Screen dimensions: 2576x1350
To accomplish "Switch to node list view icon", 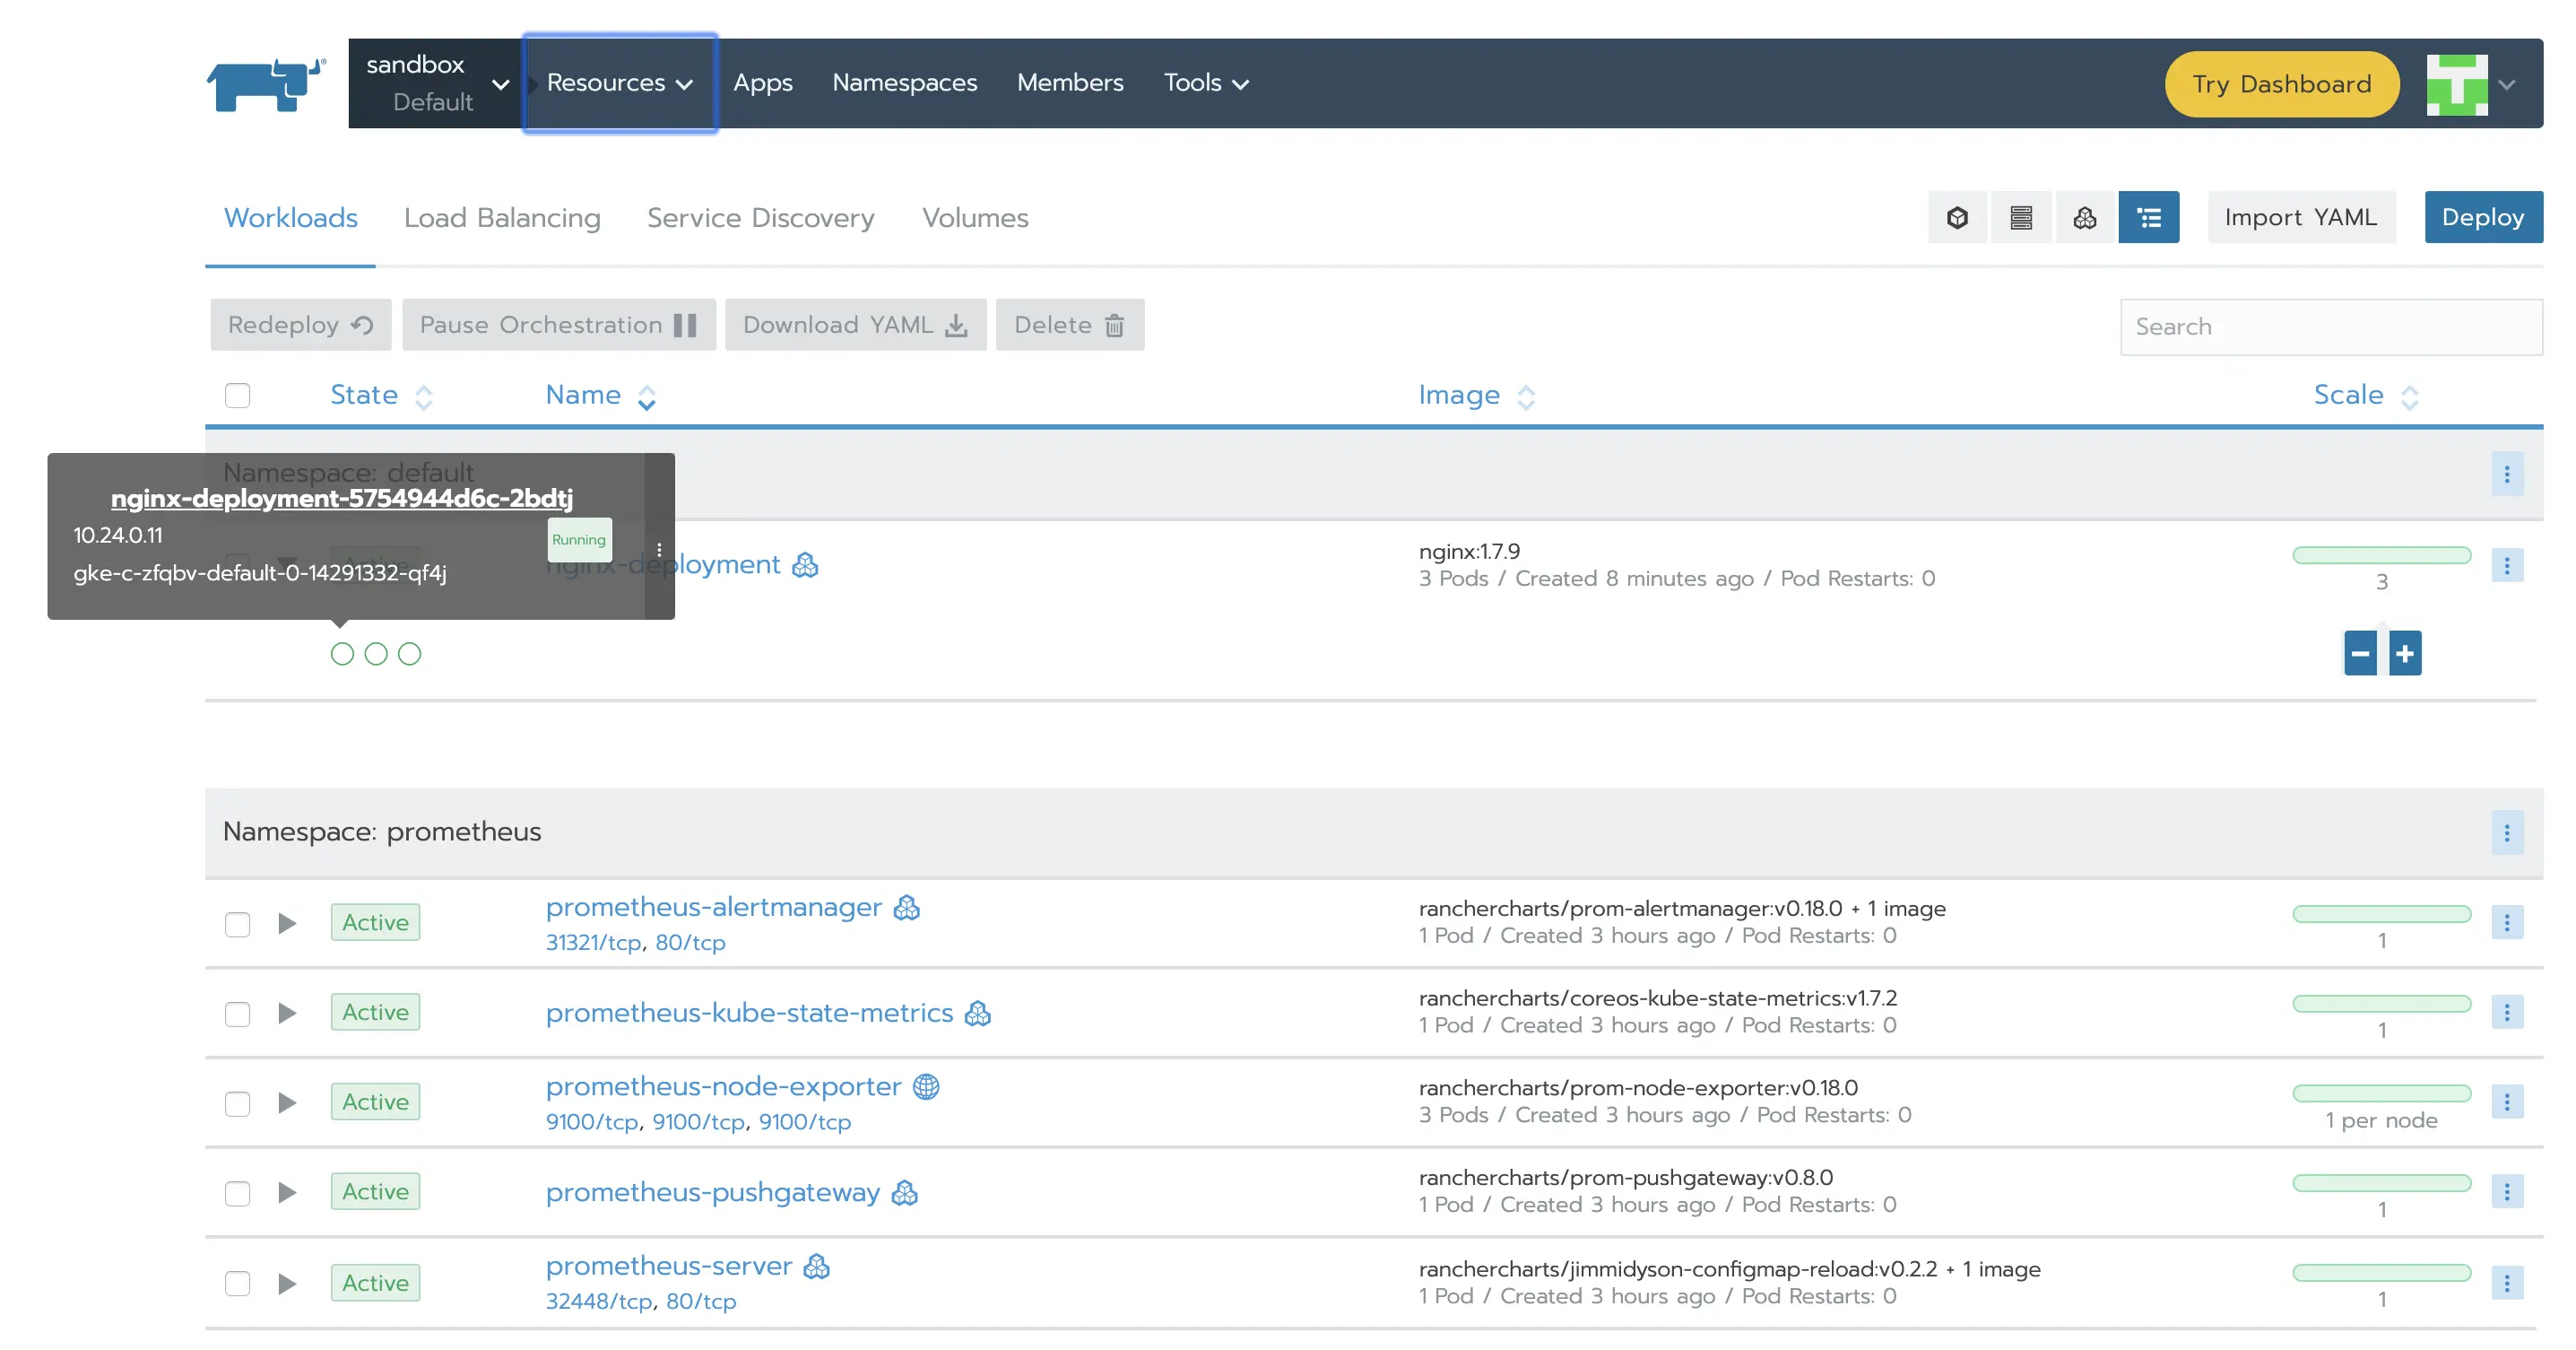I will 2020,217.
